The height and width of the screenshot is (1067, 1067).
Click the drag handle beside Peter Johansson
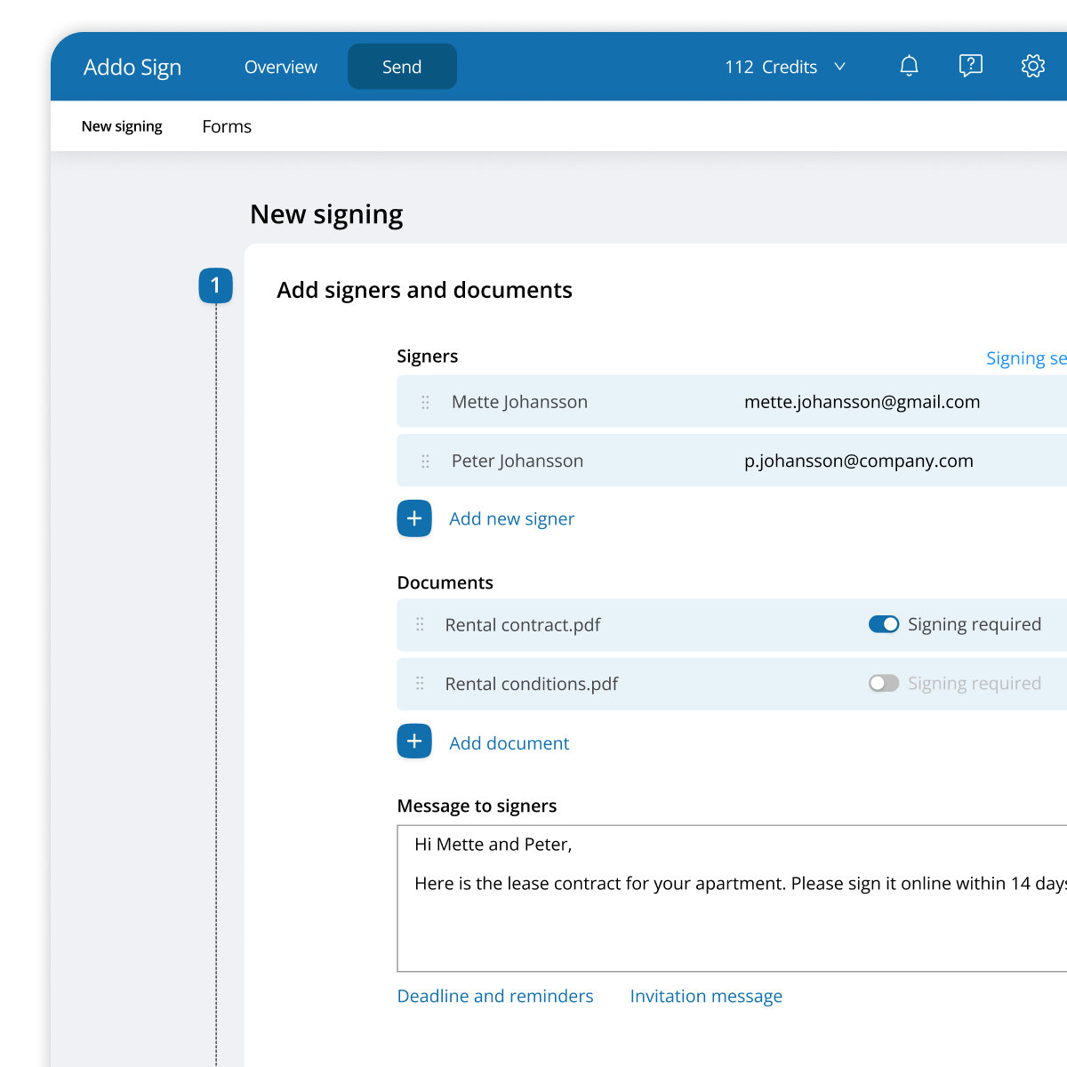[x=426, y=461]
